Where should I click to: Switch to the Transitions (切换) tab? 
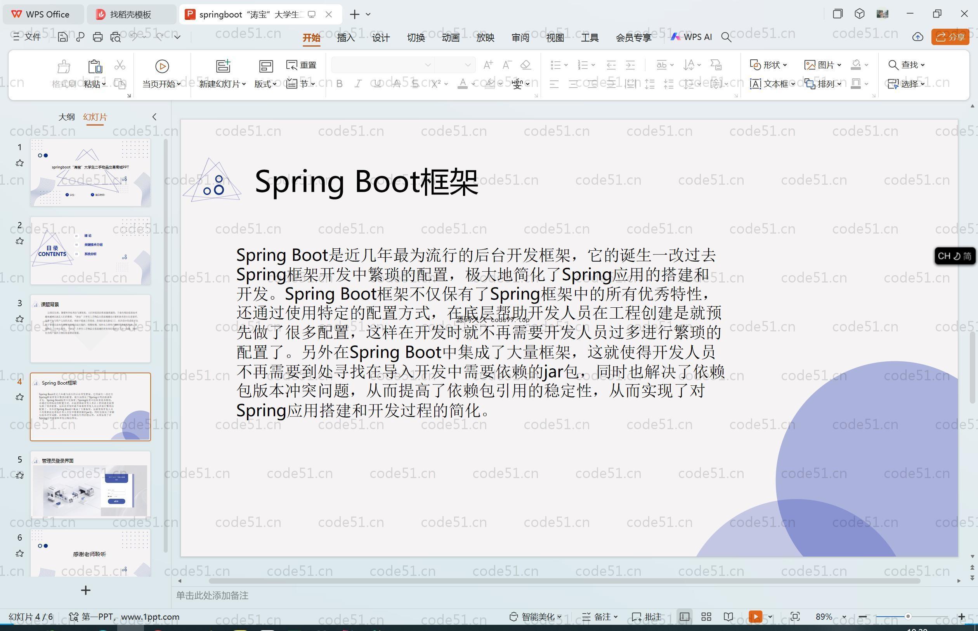coord(416,38)
